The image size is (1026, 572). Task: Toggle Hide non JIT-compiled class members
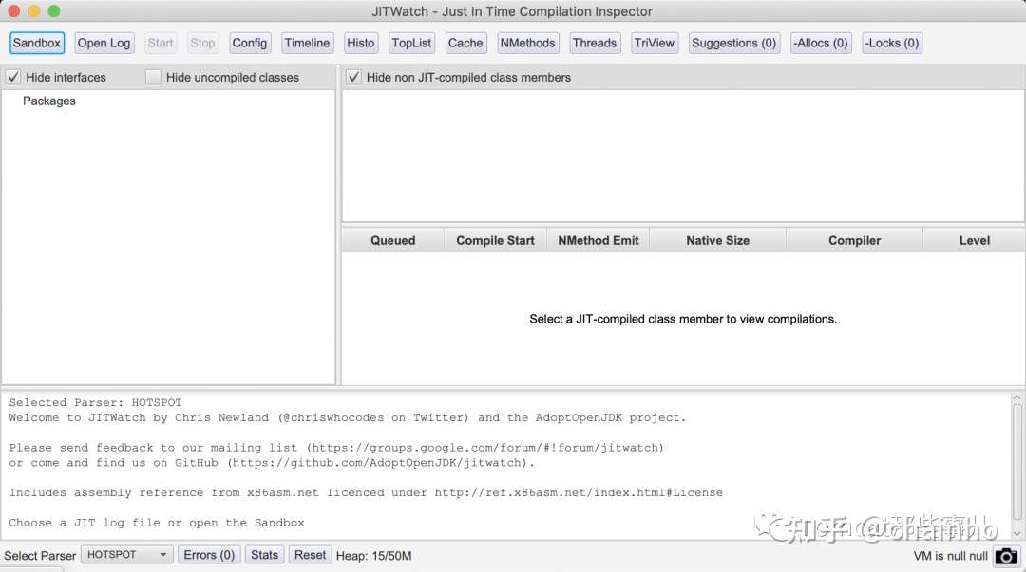[x=353, y=77]
